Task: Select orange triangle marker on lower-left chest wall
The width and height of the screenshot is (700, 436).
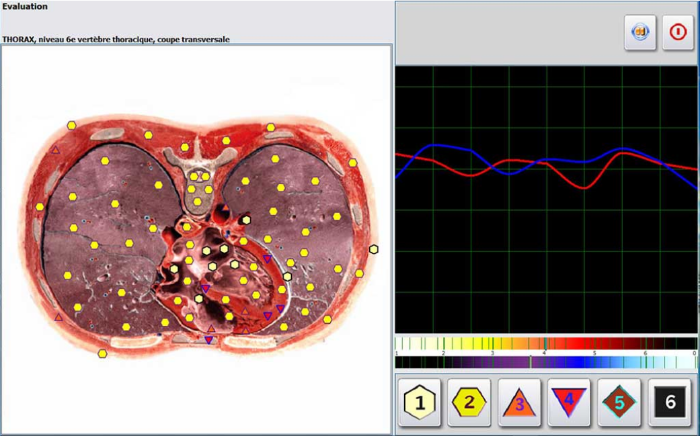Action: coord(59,316)
